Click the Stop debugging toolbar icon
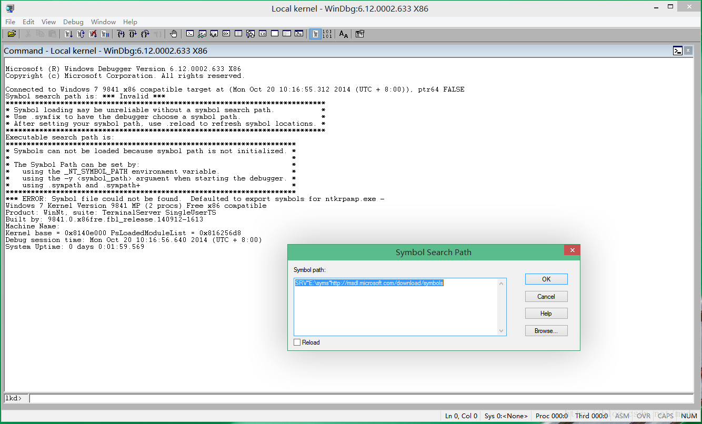Image resolution: width=702 pixels, height=424 pixels. coord(93,34)
